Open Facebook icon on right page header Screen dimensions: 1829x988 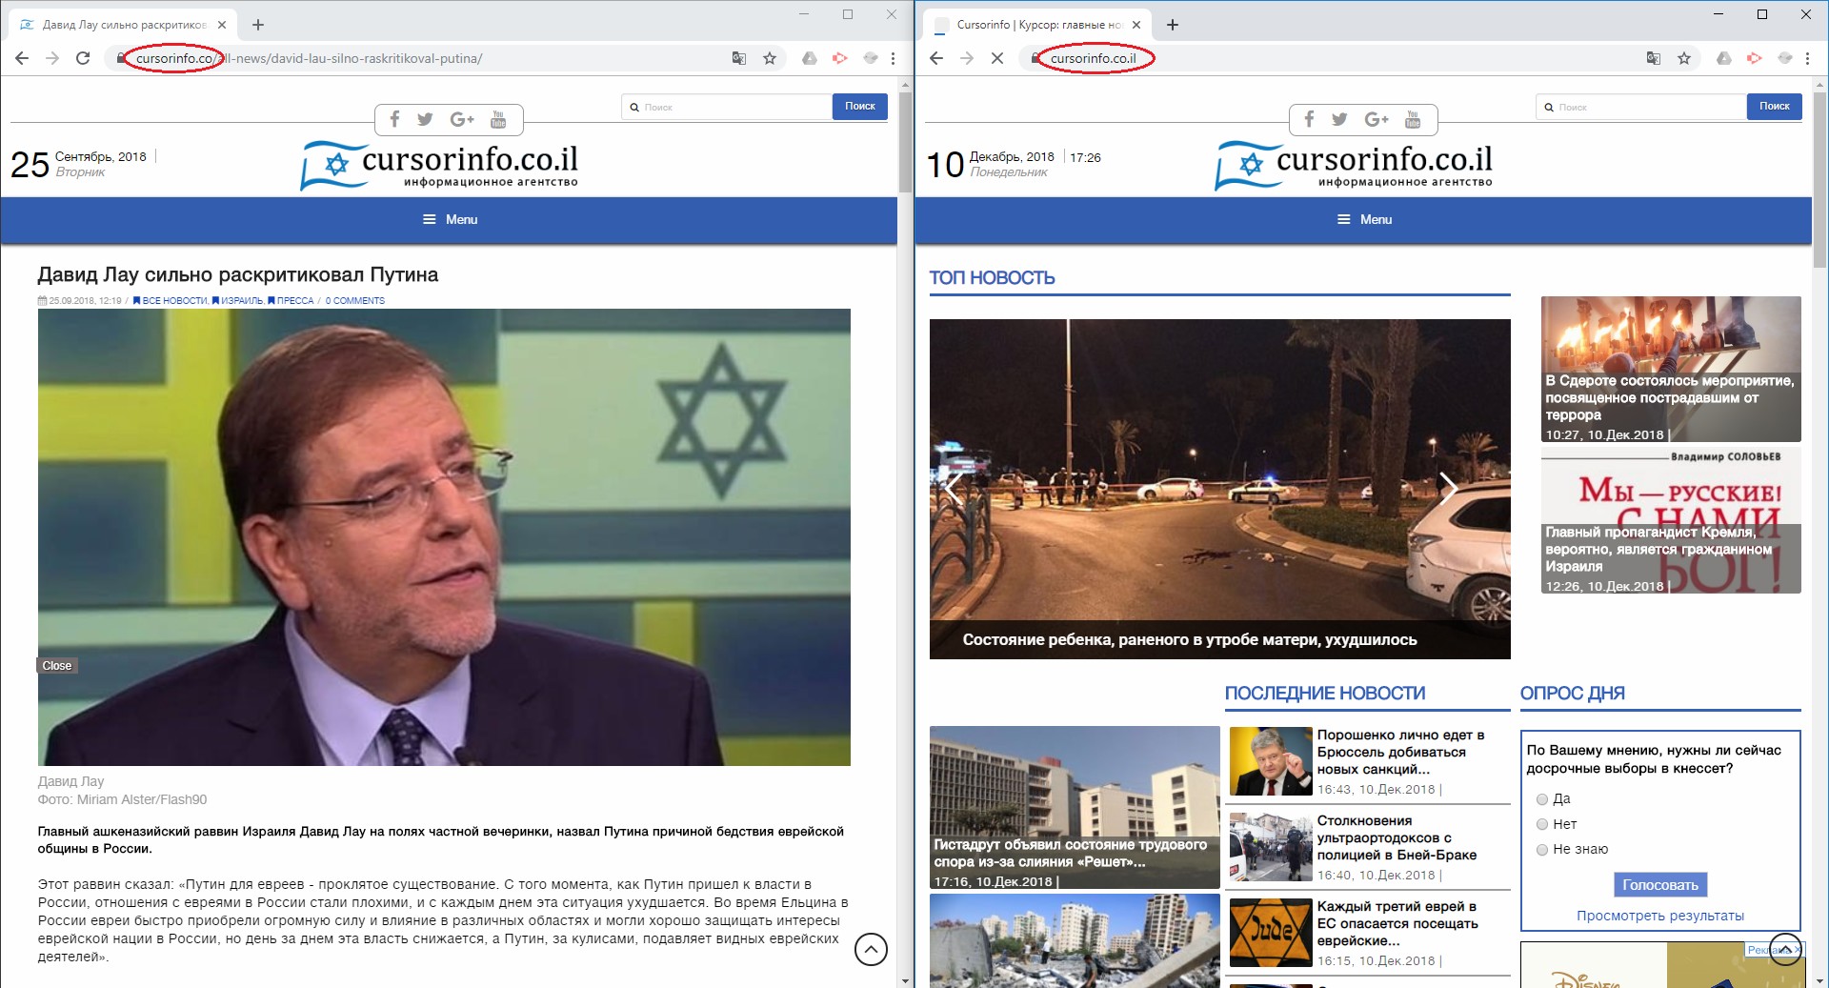click(1309, 119)
